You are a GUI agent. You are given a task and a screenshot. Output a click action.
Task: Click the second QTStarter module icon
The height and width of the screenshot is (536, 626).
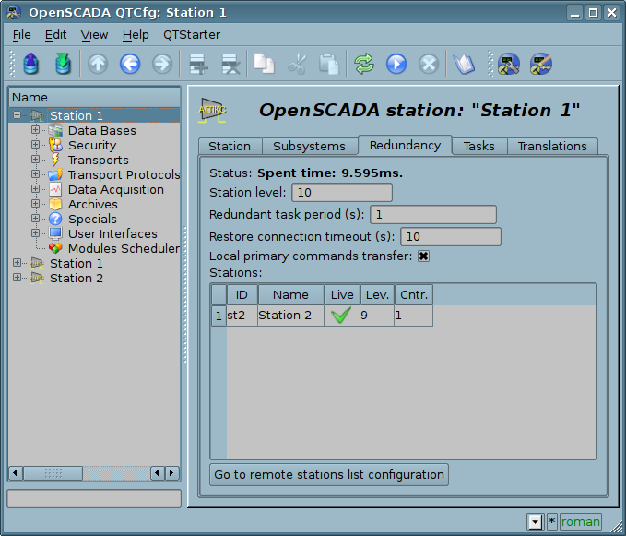(541, 64)
